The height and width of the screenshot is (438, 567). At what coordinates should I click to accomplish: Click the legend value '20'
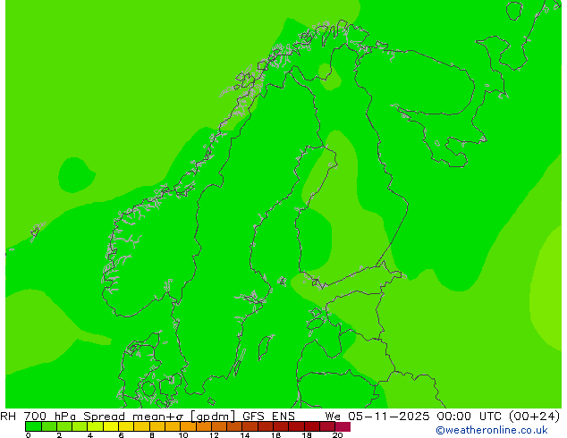(x=337, y=435)
